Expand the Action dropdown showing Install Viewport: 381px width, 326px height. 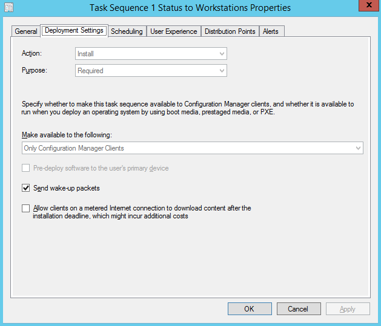click(x=151, y=54)
